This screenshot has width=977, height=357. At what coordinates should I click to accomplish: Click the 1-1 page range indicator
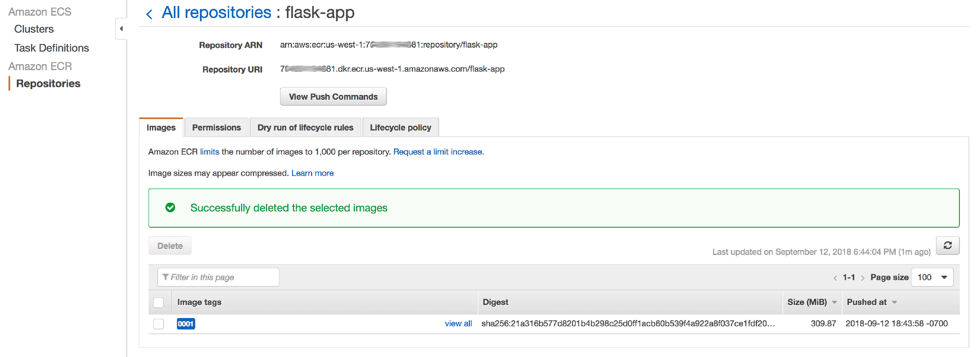coord(849,278)
